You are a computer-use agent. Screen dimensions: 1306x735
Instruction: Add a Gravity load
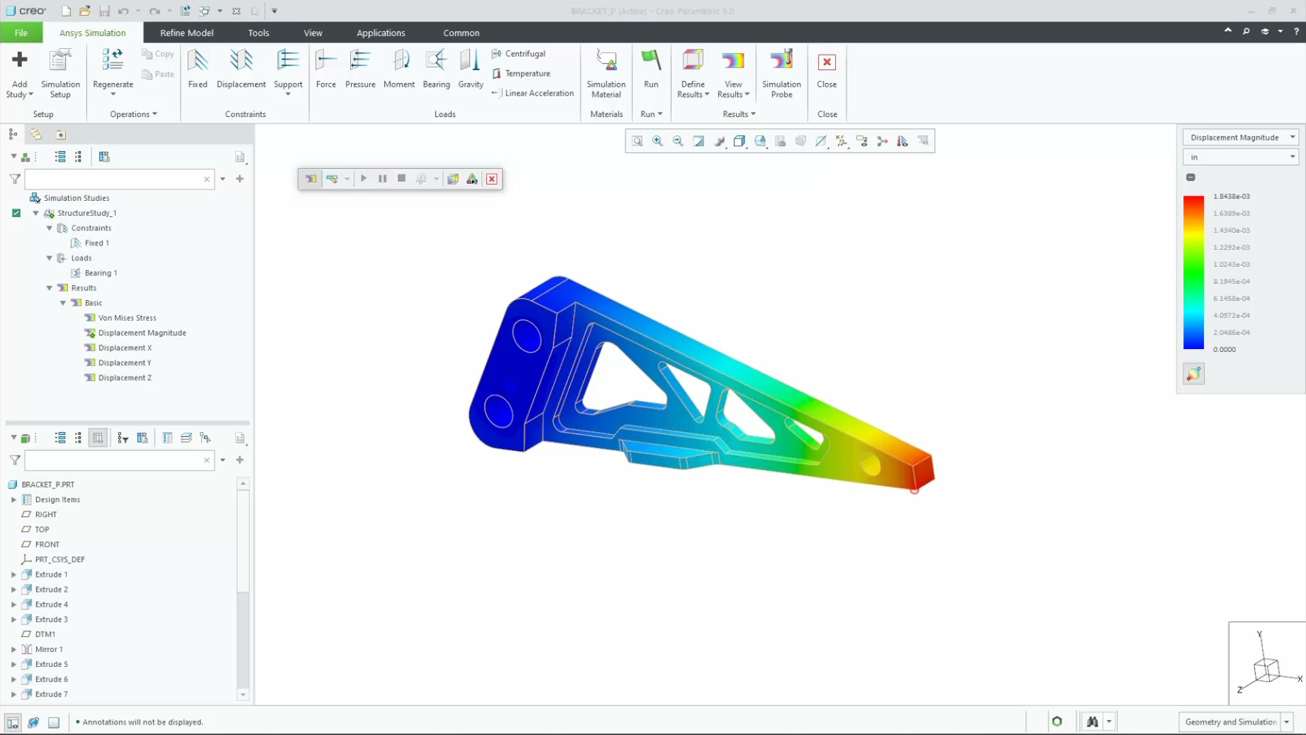[x=470, y=69]
